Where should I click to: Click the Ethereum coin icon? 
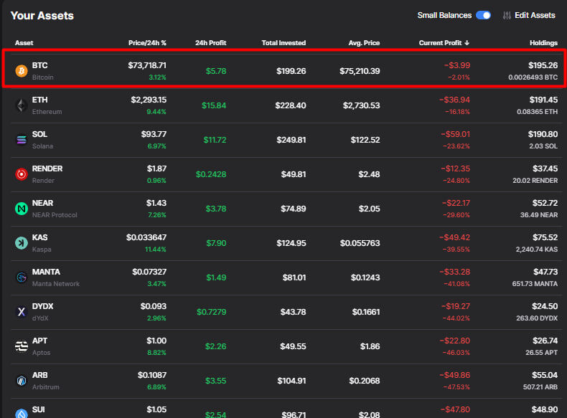point(22,105)
